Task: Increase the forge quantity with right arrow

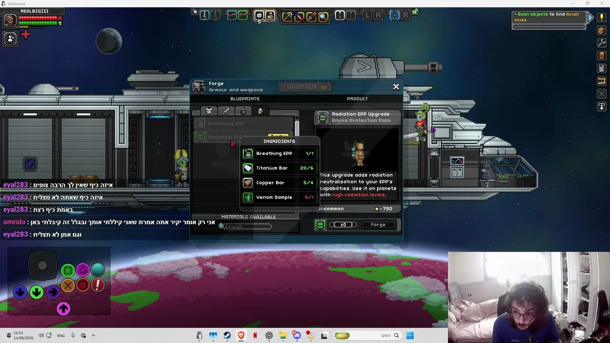Action: [x=355, y=224]
